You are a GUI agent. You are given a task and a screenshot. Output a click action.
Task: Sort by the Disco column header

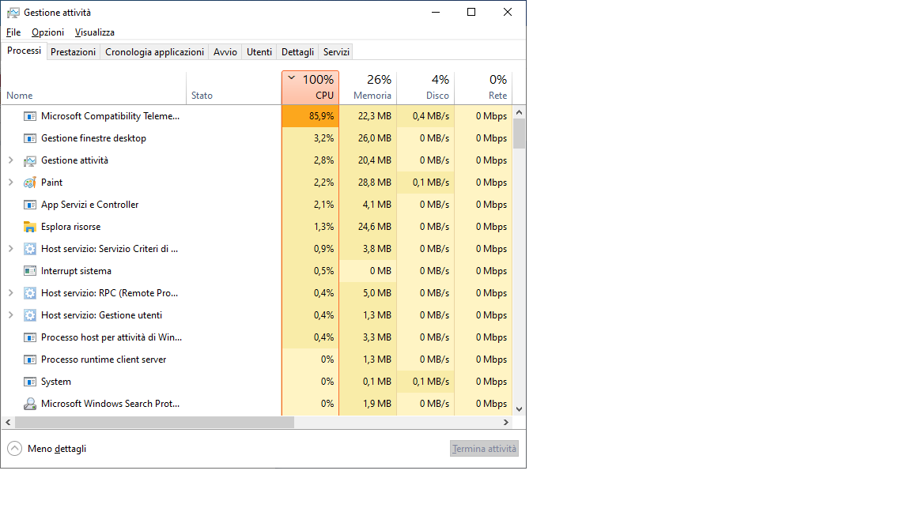(425, 88)
